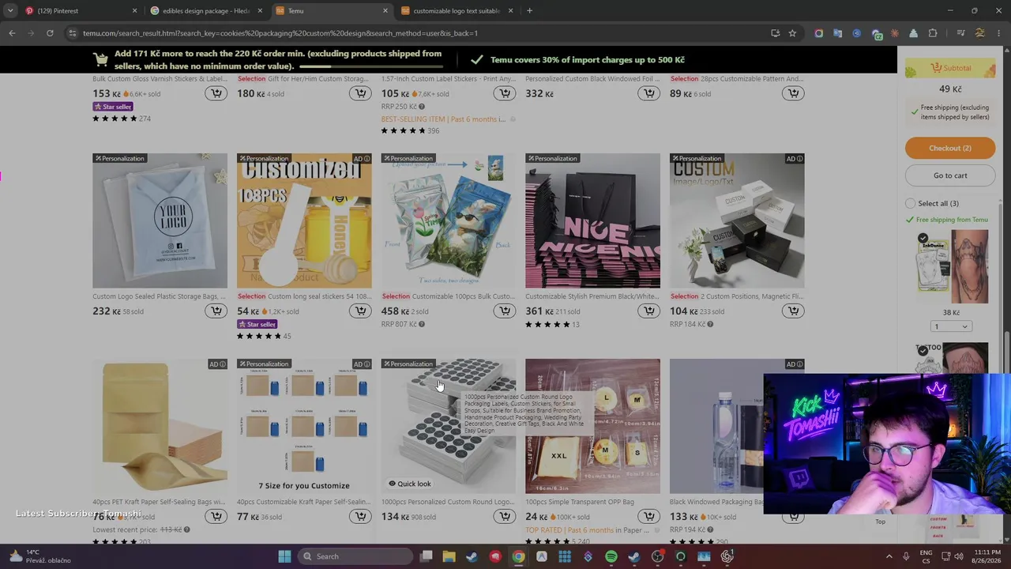Add the 24 Kč OPP bag to cart
The image size is (1011, 569).
649,517
